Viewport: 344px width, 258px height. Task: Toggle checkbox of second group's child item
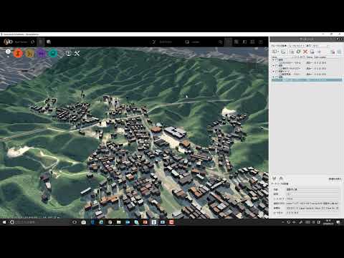coord(281,69)
